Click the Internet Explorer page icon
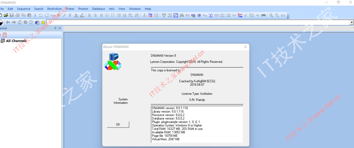 [37, 22]
